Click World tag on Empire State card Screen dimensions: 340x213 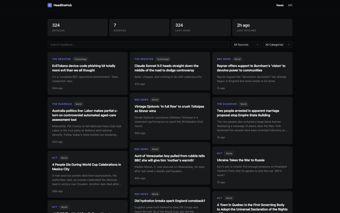243,104
